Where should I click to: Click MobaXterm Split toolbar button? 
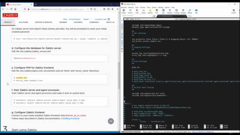click(163, 11)
